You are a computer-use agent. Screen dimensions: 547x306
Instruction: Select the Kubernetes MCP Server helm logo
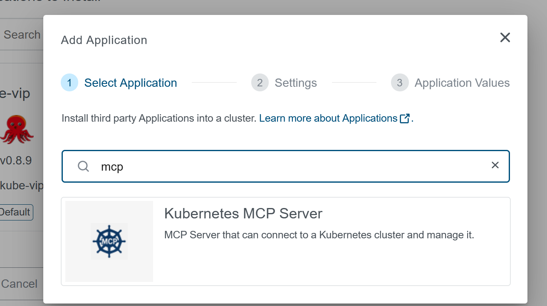click(109, 242)
